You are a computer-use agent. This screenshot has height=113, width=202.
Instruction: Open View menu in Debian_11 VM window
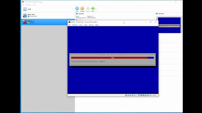point(81,25)
